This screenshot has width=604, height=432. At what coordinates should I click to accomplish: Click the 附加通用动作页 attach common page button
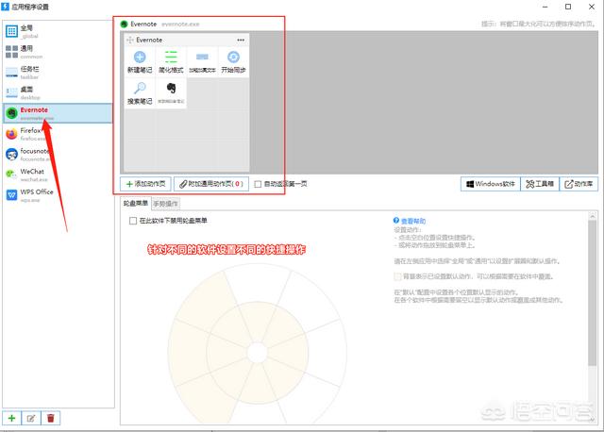(211, 184)
